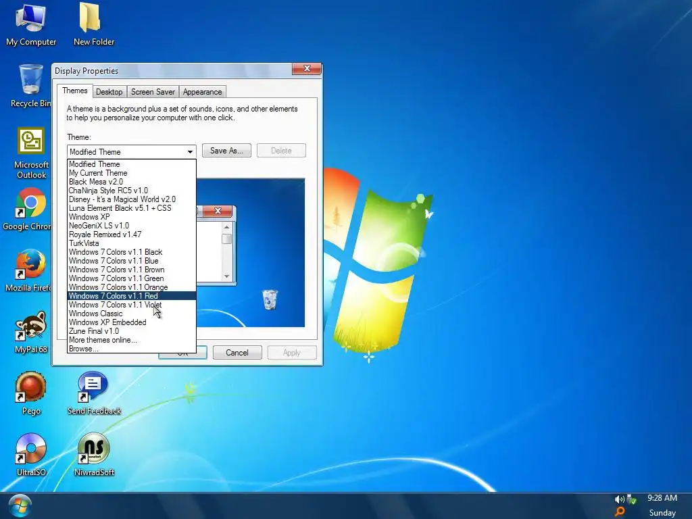Select Windows 7 Colors v1.1 Blue
The width and height of the screenshot is (692, 519).
(x=132, y=261)
